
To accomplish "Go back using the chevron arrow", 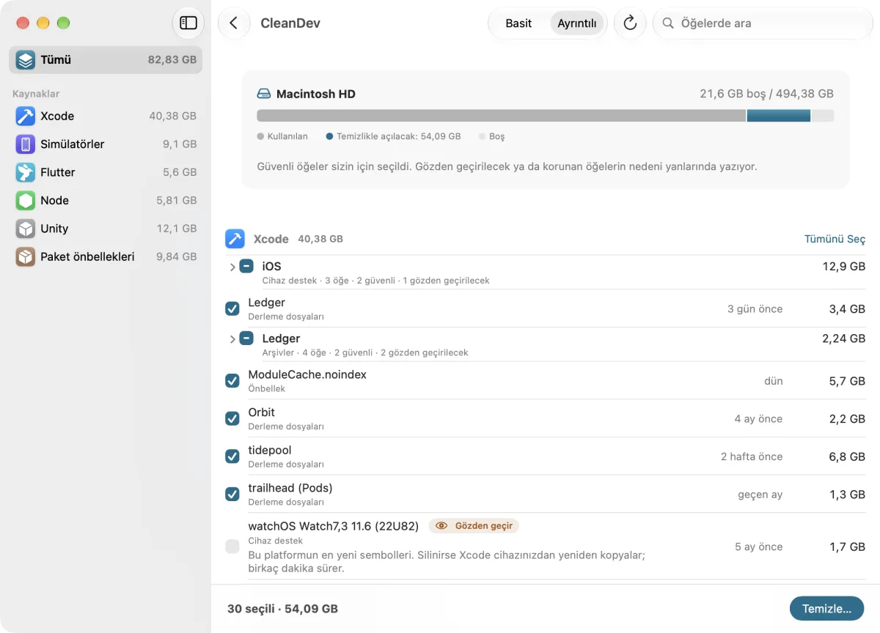I will click(x=233, y=23).
